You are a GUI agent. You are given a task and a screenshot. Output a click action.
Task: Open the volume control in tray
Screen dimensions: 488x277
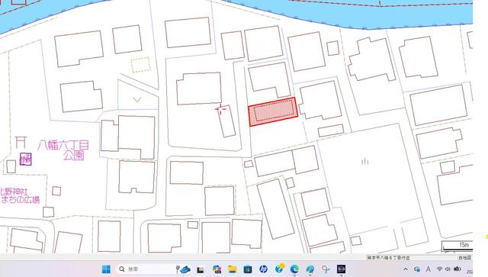point(448,269)
